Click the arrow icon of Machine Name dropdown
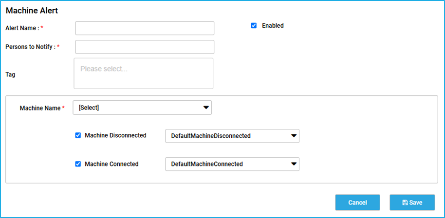 [x=206, y=108]
